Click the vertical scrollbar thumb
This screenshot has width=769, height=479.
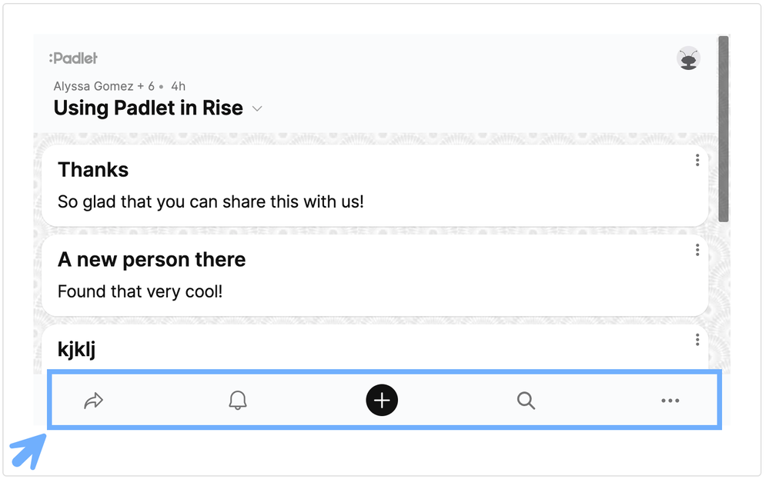coord(723,129)
